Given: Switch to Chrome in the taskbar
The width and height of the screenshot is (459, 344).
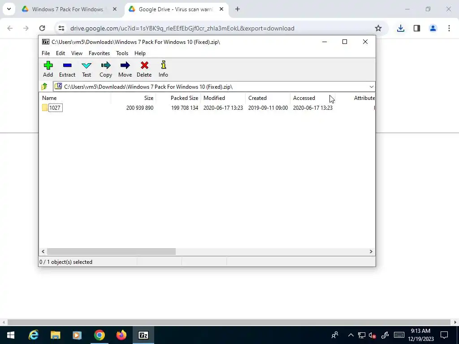Looking at the screenshot, I should [99, 335].
